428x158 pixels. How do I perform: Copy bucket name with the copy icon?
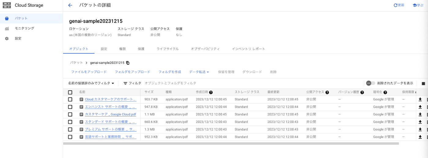(x=128, y=63)
